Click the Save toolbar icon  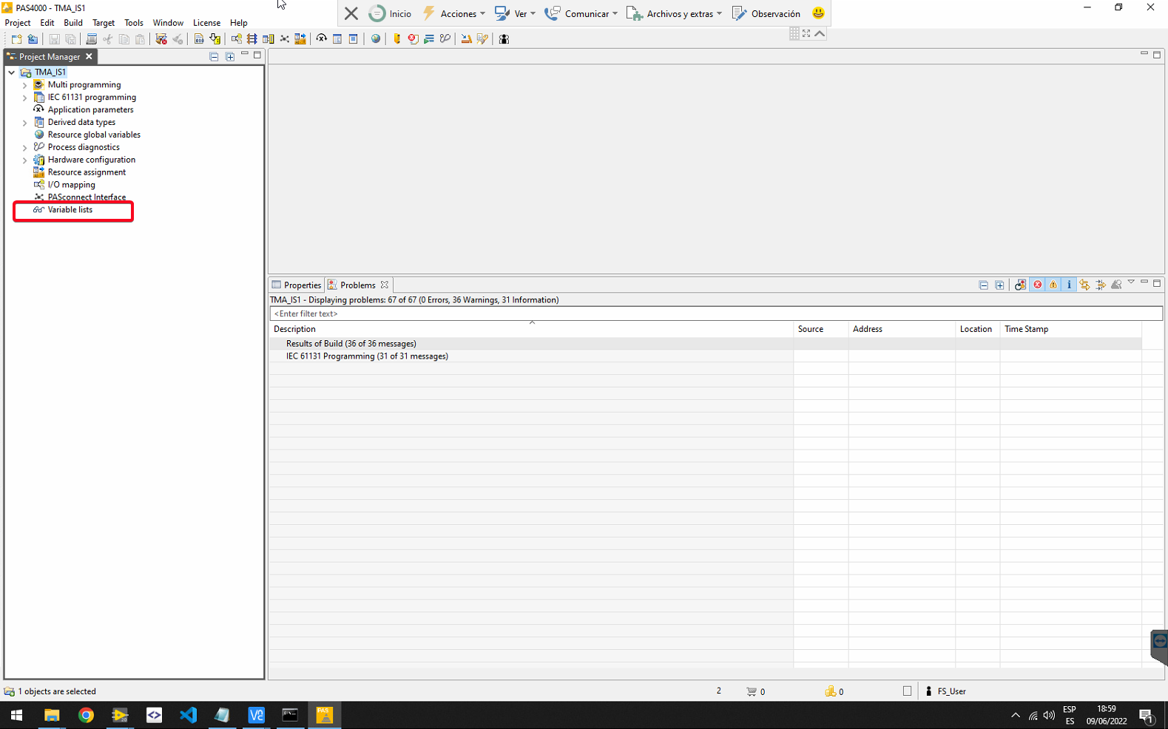coord(54,39)
